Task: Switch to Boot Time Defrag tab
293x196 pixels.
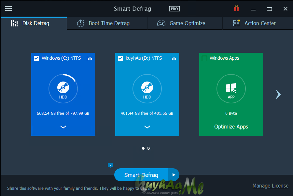Action: point(107,23)
